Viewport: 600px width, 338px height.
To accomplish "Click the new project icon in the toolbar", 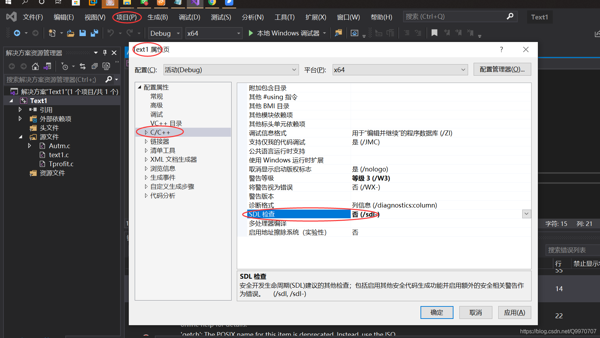I will 51,33.
